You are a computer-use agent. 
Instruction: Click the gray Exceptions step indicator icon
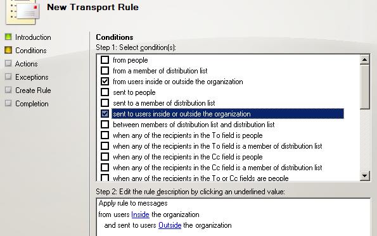[x=8, y=77]
